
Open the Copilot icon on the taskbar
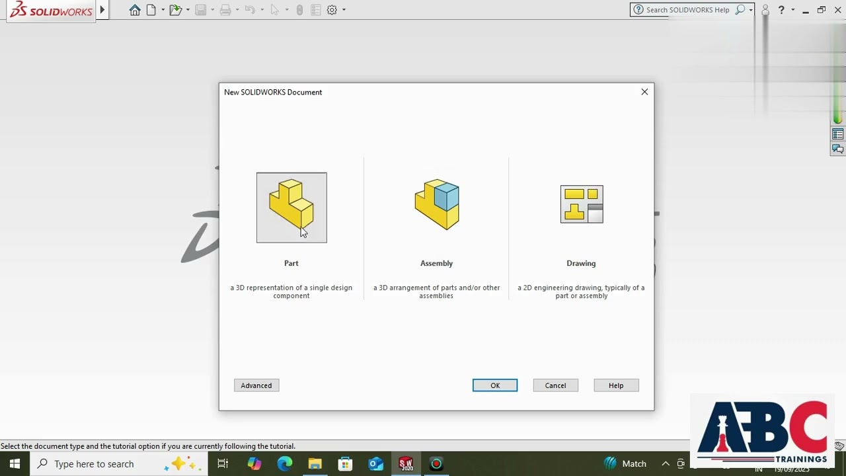click(x=254, y=464)
